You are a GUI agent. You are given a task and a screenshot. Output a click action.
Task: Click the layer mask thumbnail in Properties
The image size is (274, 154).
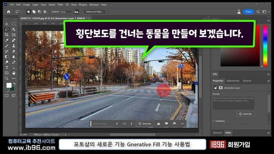tap(221, 88)
